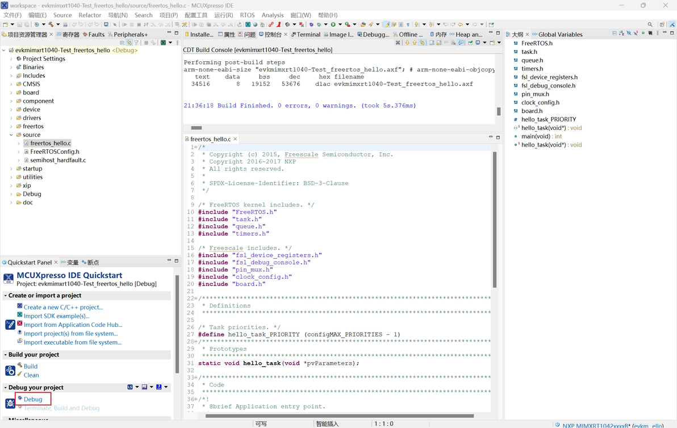Open the RTOS menu

pyautogui.click(x=247, y=15)
